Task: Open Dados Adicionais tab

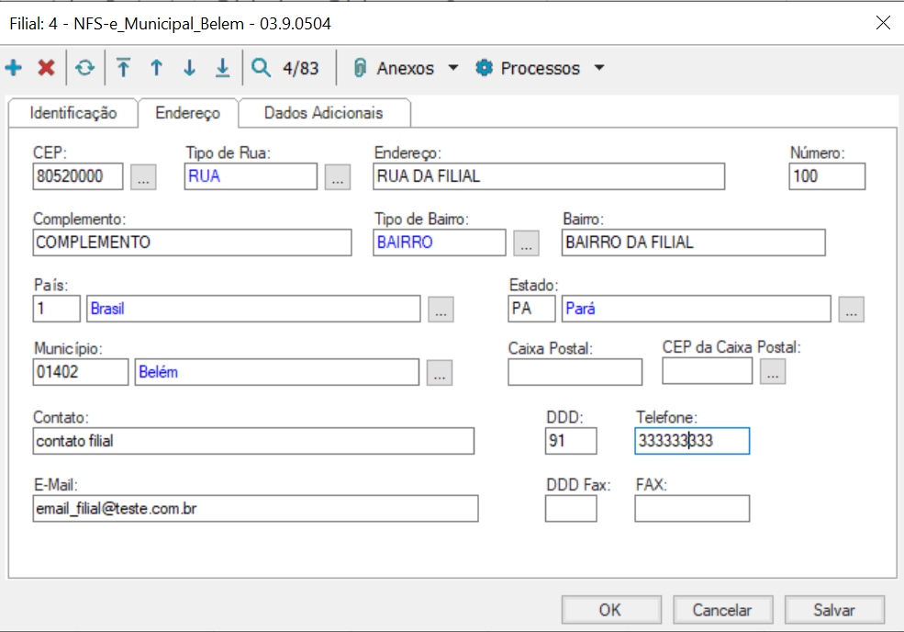Action: [323, 113]
